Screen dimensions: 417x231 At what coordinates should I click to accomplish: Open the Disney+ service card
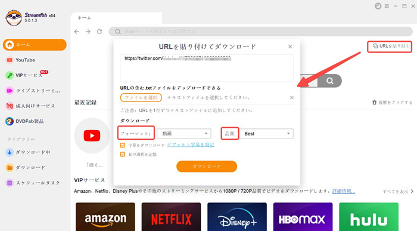click(237, 217)
